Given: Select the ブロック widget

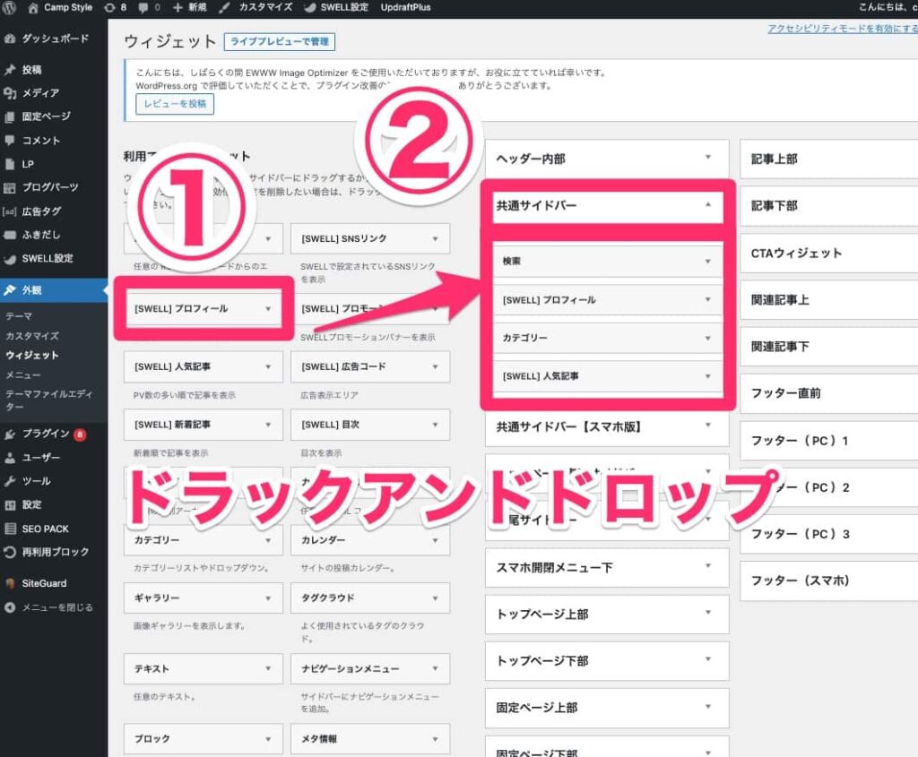Looking at the screenshot, I should [204, 739].
